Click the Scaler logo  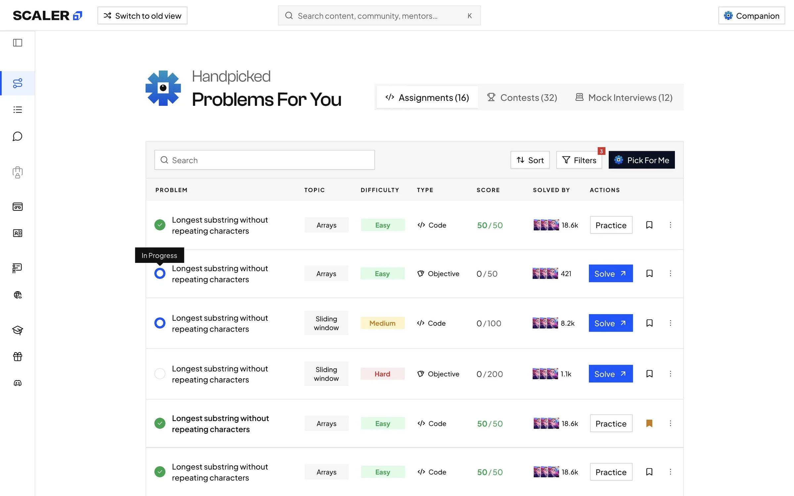(x=47, y=16)
